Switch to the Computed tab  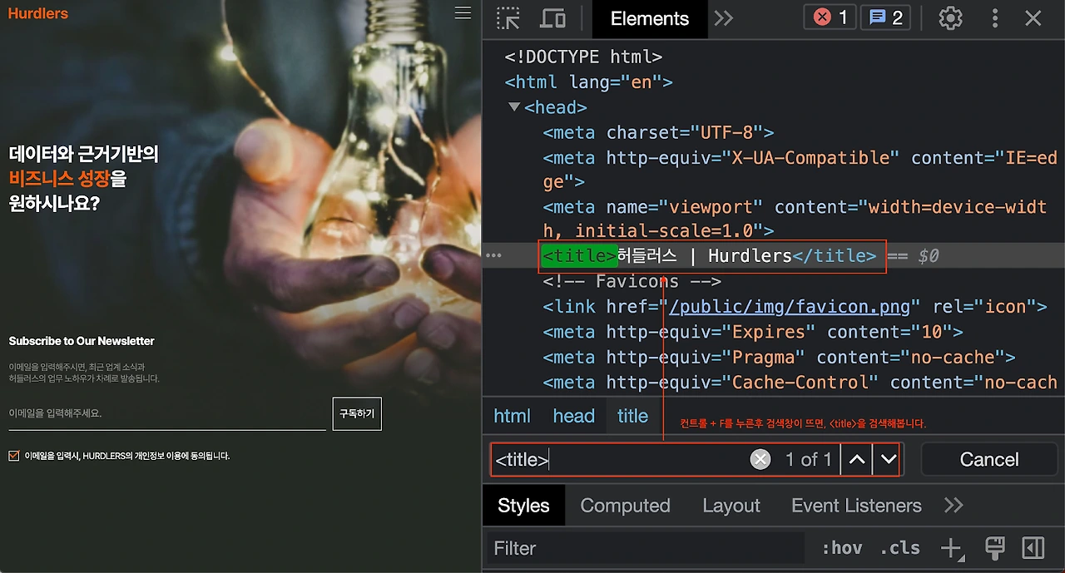[625, 506]
